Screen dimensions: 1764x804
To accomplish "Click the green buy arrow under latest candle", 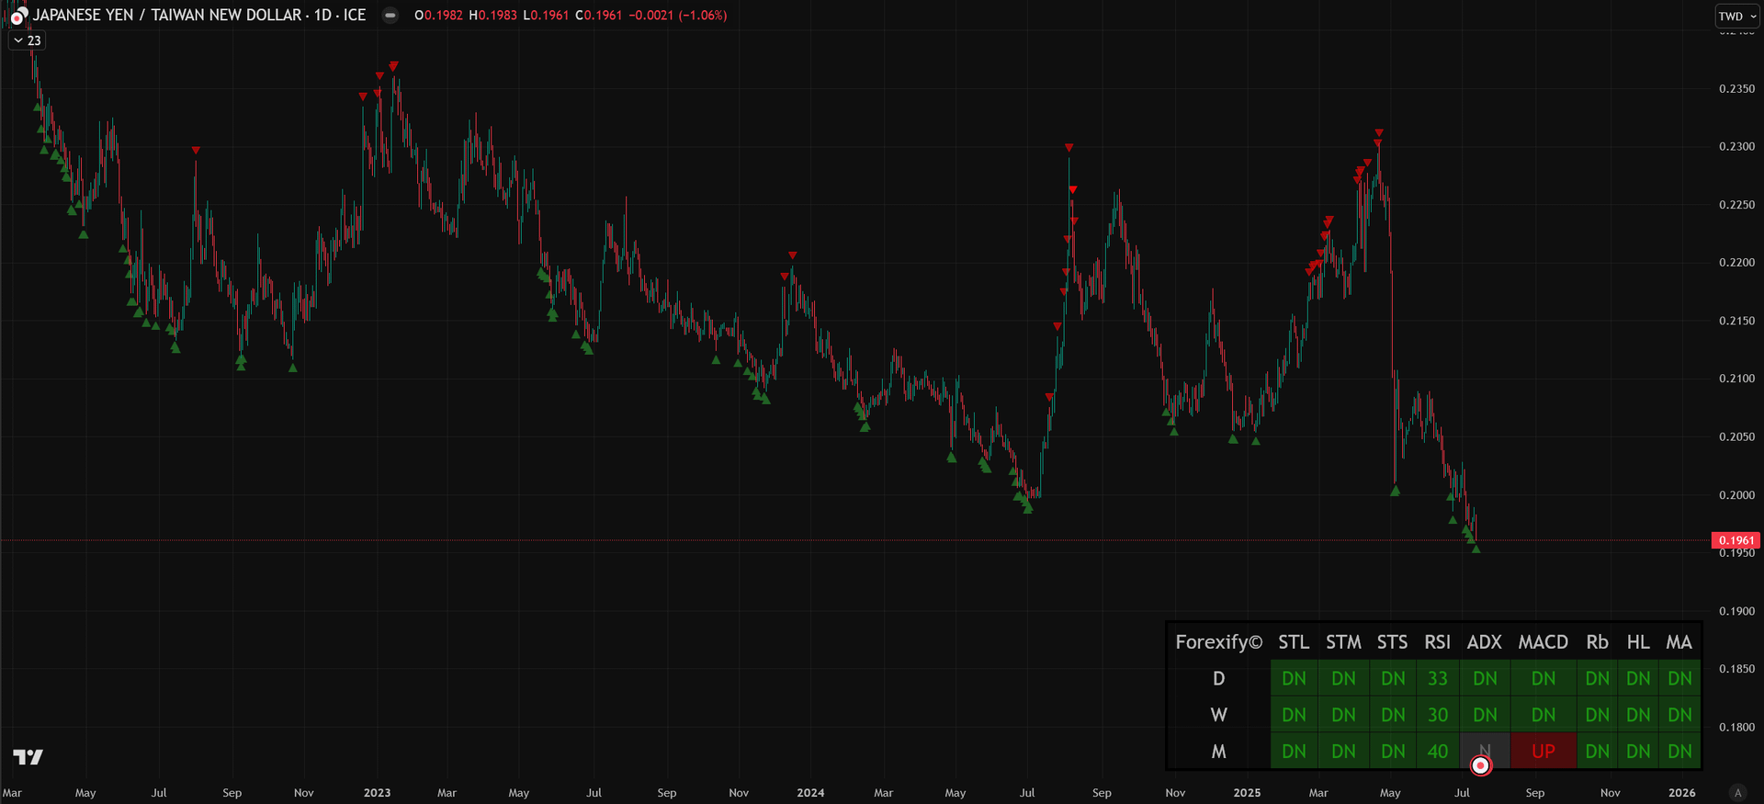I will pyautogui.click(x=1476, y=549).
